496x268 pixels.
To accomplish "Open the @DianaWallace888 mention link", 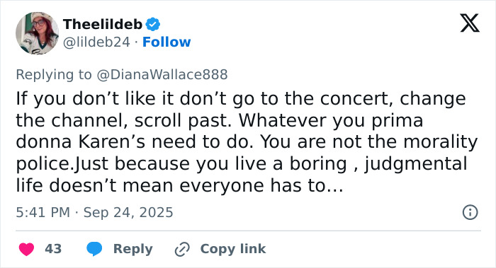I will click(162, 74).
